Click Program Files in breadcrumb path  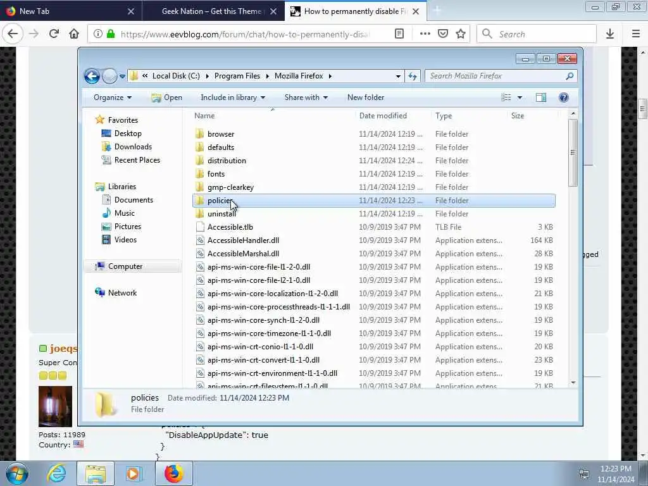pyautogui.click(x=237, y=76)
